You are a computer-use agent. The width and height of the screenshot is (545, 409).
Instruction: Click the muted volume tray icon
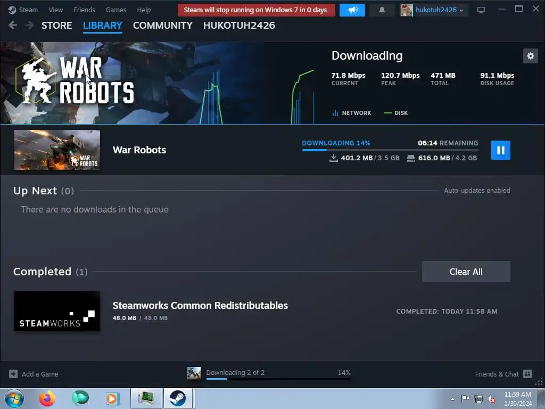pyautogui.click(x=491, y=399)
